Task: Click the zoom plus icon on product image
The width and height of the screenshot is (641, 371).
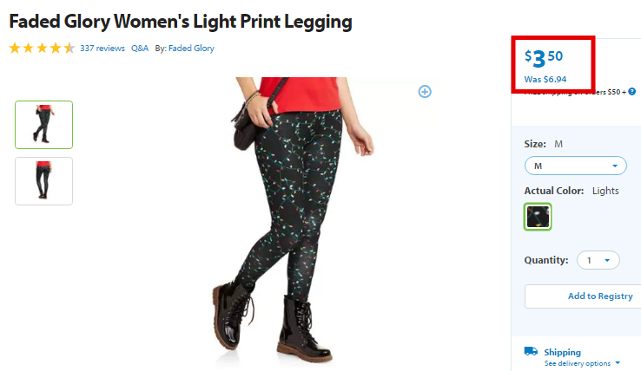Action: (x=425, y=91)
